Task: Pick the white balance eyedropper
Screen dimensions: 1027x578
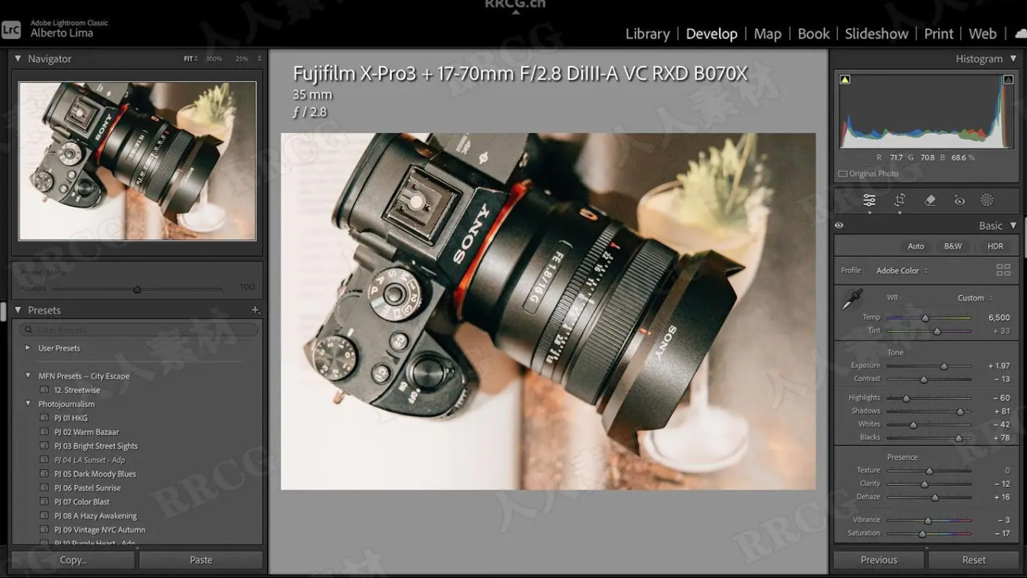Action: pyautogui.click(x=851, y=299)
